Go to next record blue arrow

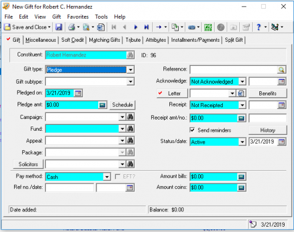(x=135, y=27)
